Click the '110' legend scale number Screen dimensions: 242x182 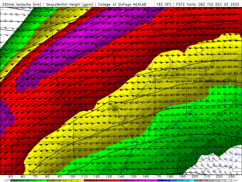pos(84,177)
